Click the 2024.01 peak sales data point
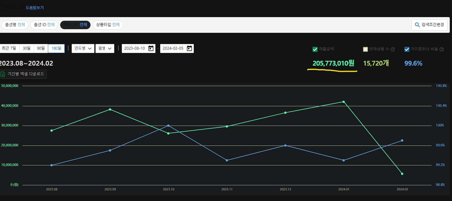This screenshot has width=452, height=201. pyautogui.click(x=344, y=102)
